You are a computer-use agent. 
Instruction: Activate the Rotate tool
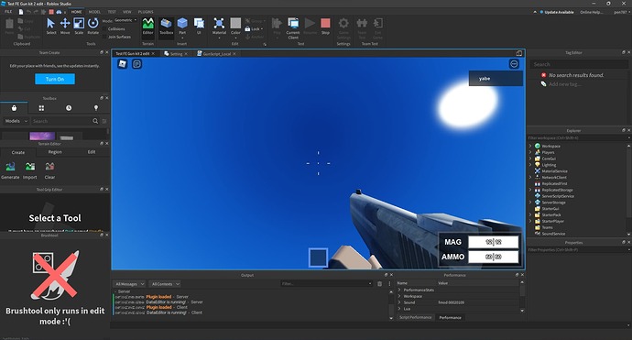coord(93,26)
